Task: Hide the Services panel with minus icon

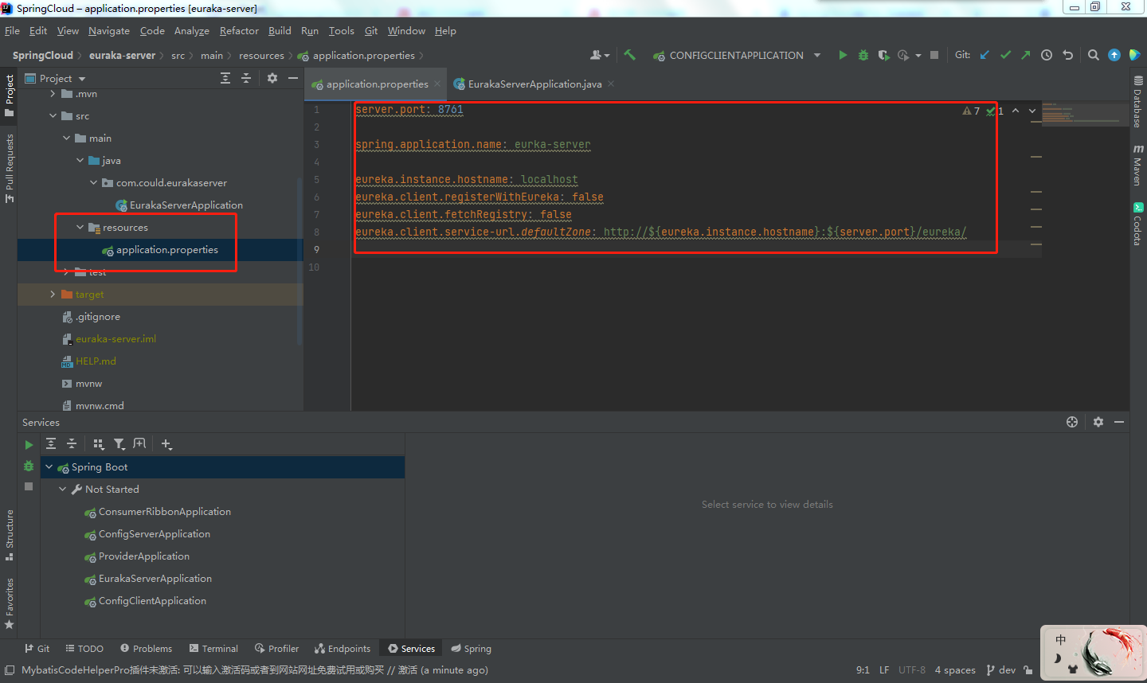Action: click(x=1119, y=422)
